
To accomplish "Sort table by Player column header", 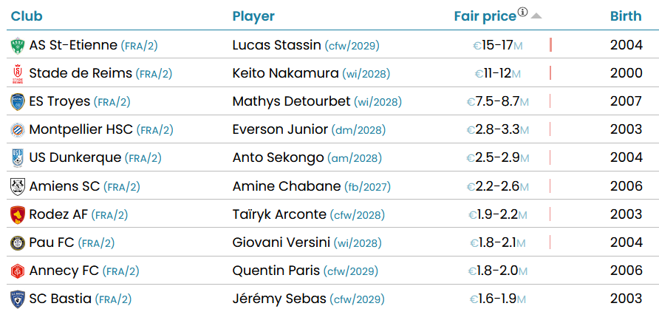I will [x=253, y=16].
